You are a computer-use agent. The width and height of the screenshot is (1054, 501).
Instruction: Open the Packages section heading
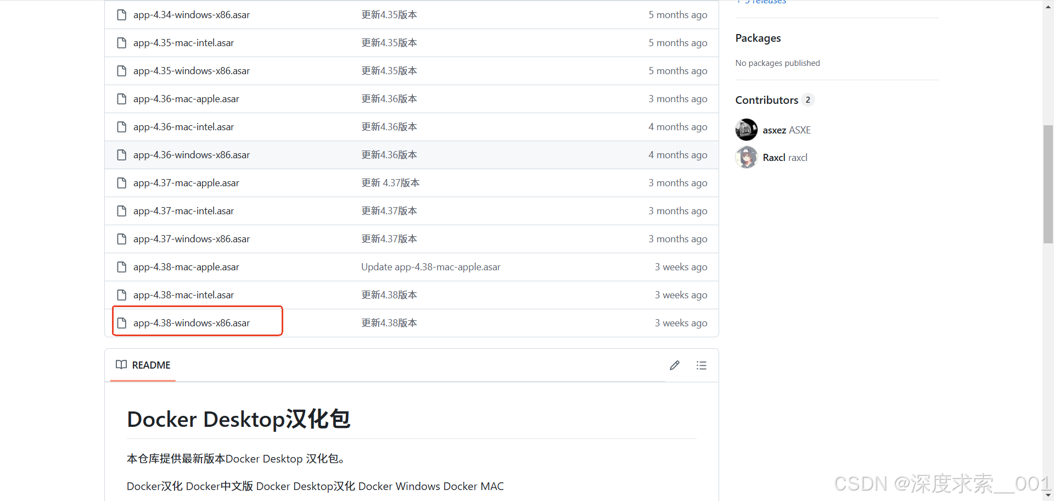click(758, 38)
